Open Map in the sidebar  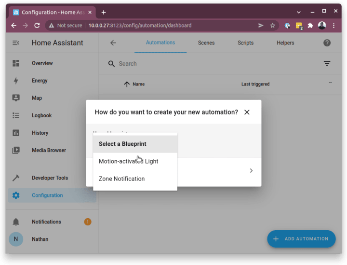[x=52, y=98]
